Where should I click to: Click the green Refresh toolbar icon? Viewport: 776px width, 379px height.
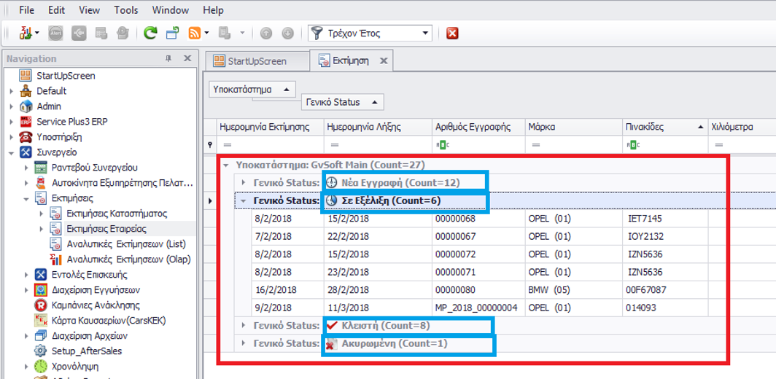pyautogui.click(x=150, y=34)
